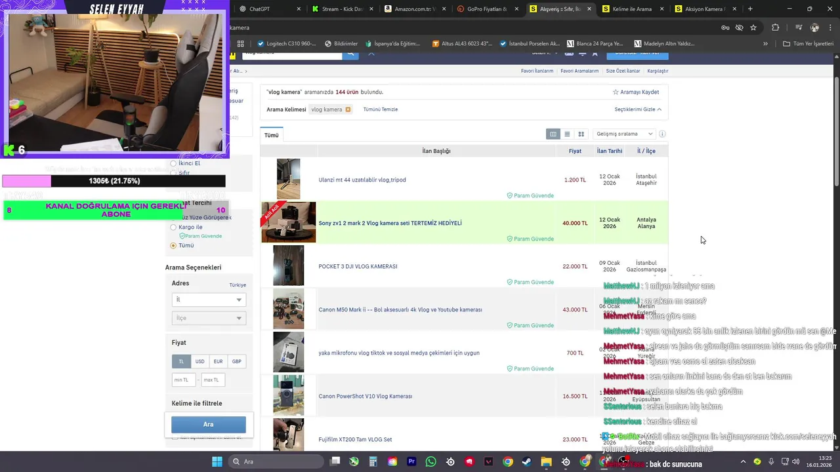Choose GBP currency toggle
This screenshot has height=472, width=840.
[x=236, y=361]
